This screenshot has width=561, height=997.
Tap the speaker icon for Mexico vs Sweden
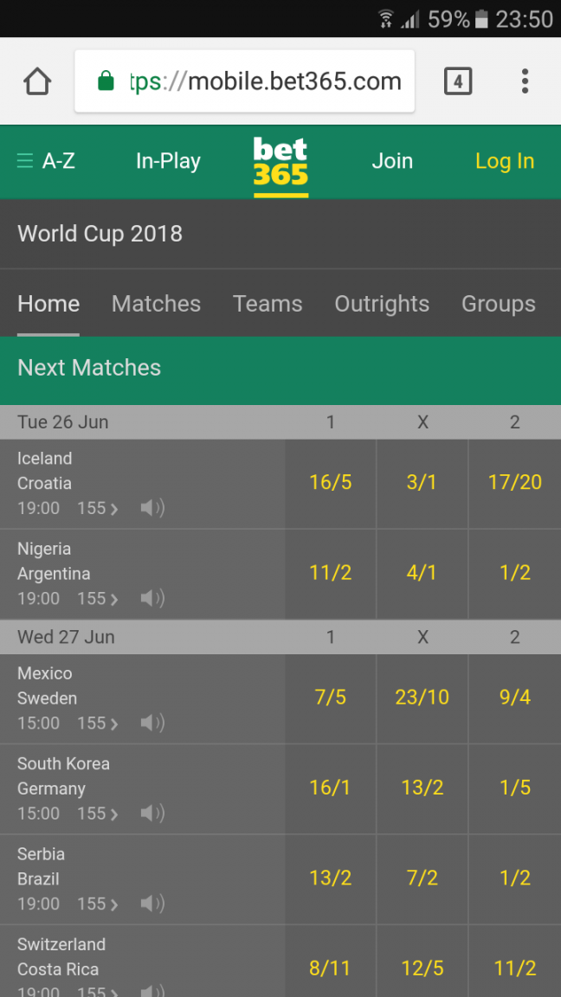pyautogui.click(x=152, y=723)
